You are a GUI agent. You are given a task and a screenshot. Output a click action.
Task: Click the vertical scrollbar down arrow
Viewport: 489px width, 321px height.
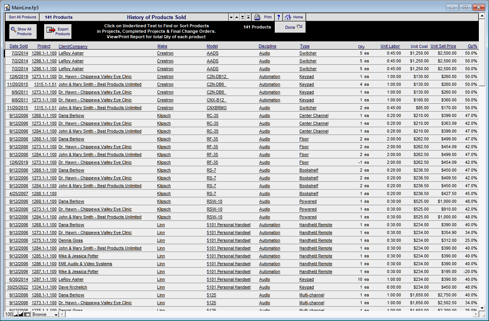coord(482,308)
